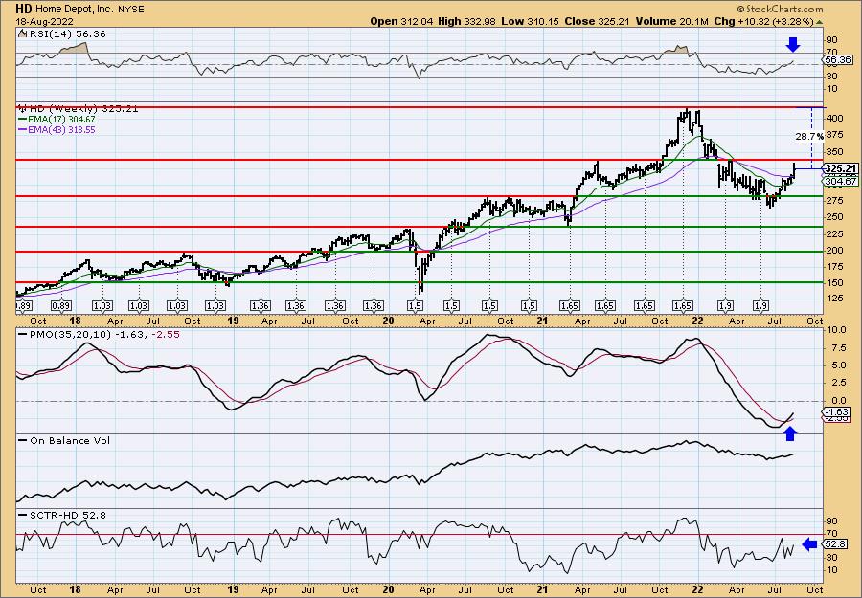
Task: Select the -1.63 PMO value tag
Action: [837, 411]
